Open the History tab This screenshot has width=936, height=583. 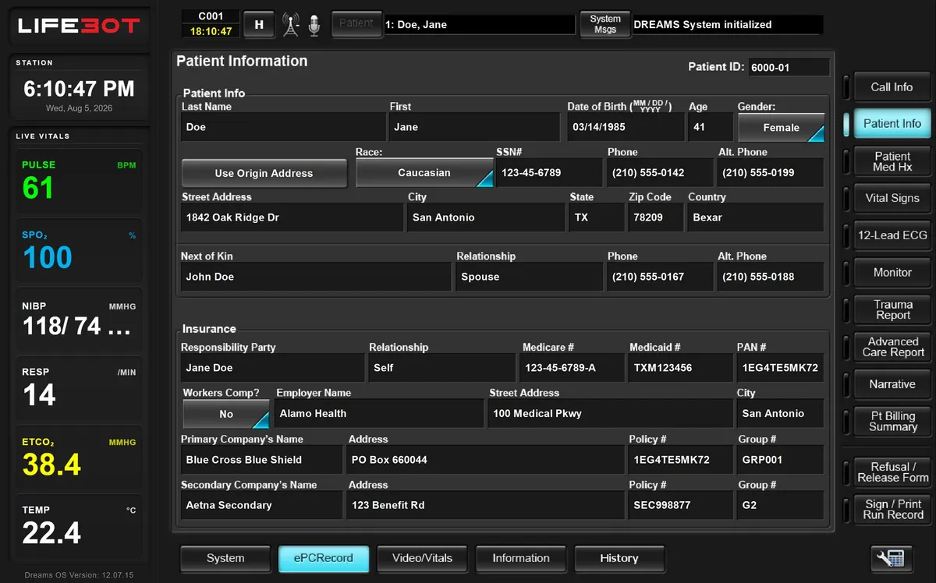pos(619,558)
